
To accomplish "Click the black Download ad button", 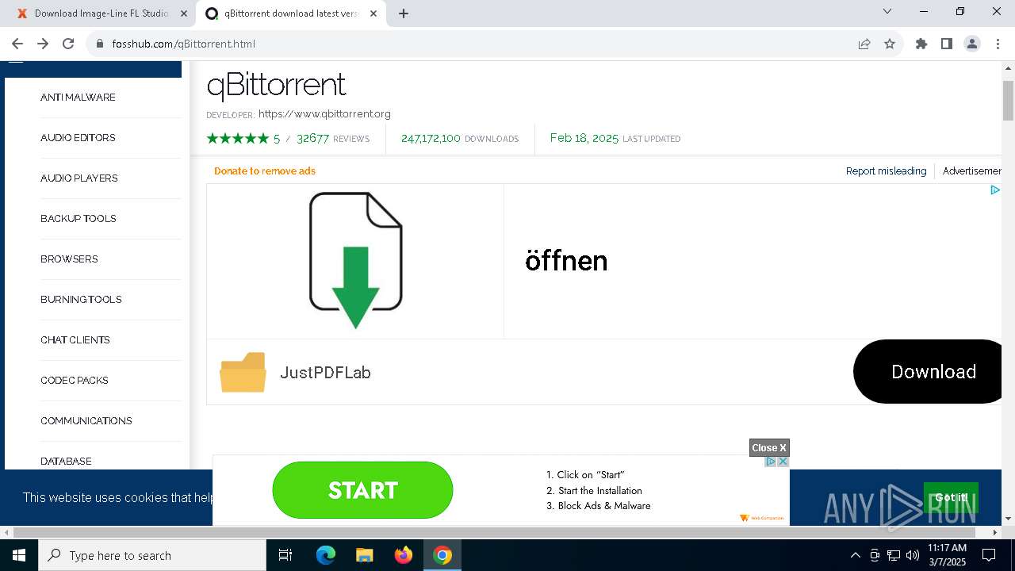I will pyautogui.click(x=928, y=371).
